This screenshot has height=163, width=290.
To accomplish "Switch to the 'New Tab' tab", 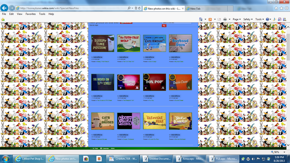I will (x=206, y=9).
